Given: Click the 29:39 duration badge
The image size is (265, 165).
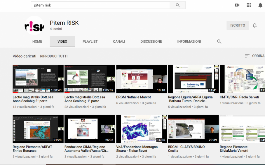Looking at the screenshot, I should (212, 140).
